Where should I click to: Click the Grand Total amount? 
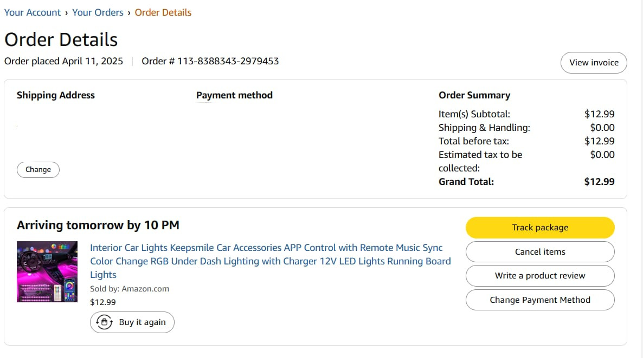tap(599, 182)
